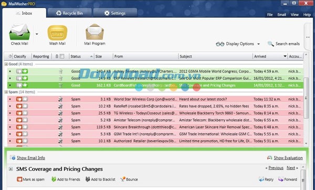Click delete bin for Skincare Breakthrough email

[x=60, y=127]
